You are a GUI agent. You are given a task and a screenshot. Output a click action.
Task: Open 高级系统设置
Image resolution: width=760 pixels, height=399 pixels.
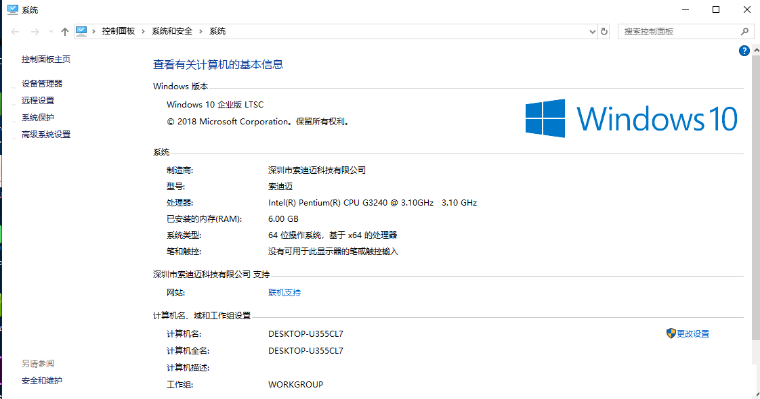46,134
